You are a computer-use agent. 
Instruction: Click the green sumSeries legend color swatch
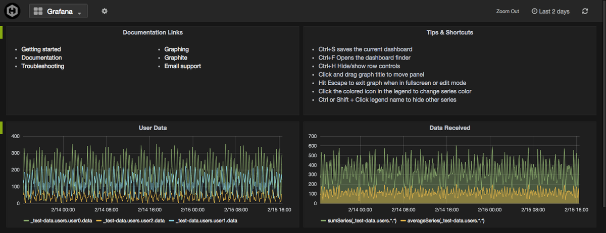[x=323, y=221]
